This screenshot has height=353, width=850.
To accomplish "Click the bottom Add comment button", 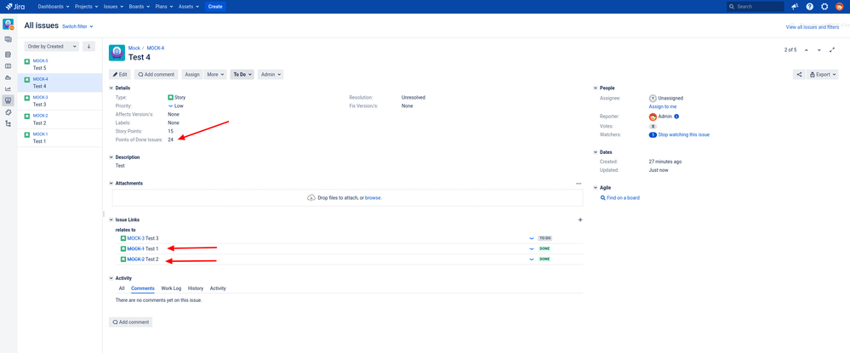I will 131,322.
